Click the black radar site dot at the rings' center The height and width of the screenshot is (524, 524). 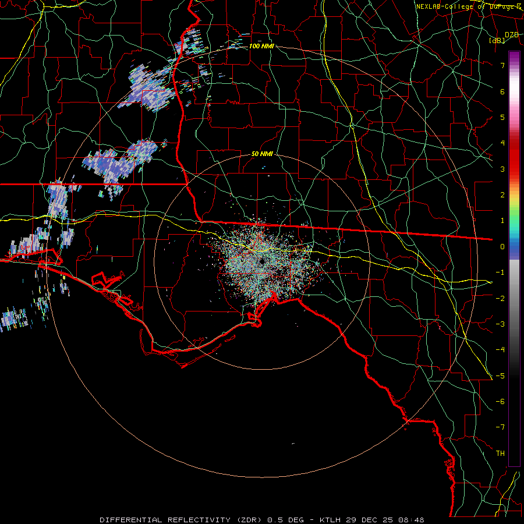[261, 261]
